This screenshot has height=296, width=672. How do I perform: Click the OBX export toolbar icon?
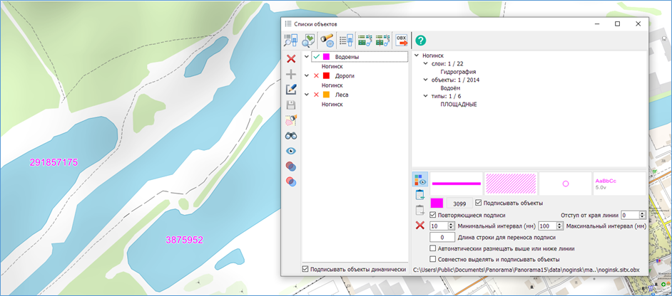402,41
